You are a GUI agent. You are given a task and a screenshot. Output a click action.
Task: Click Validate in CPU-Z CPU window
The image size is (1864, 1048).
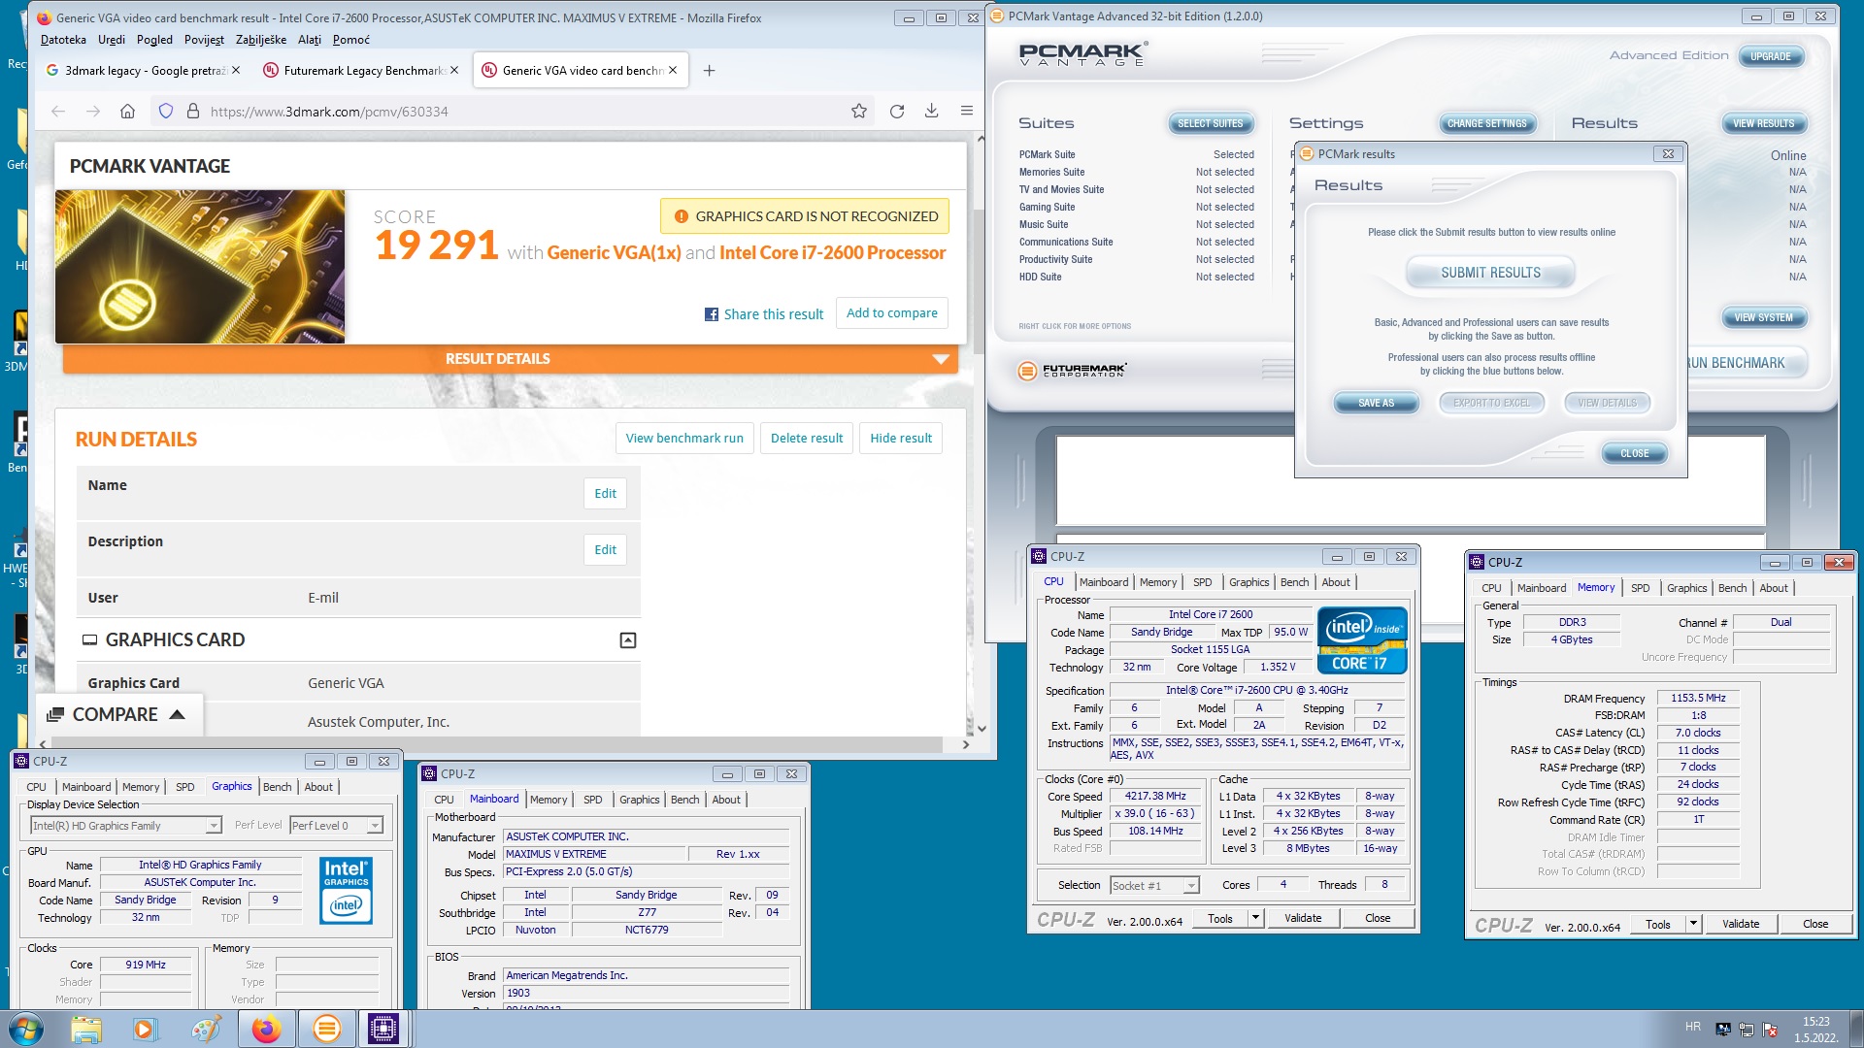pyautogui.click(x=1302, y=918)
